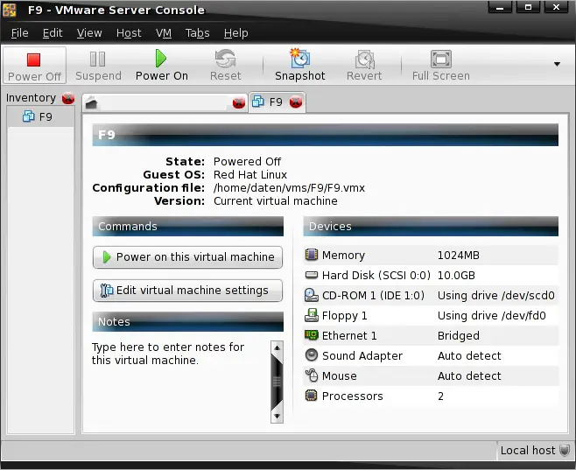The height and width of the screenshot is (470, 576).
Task: Click the Floppy 1 device icon
Action: (x=312, y=315)
